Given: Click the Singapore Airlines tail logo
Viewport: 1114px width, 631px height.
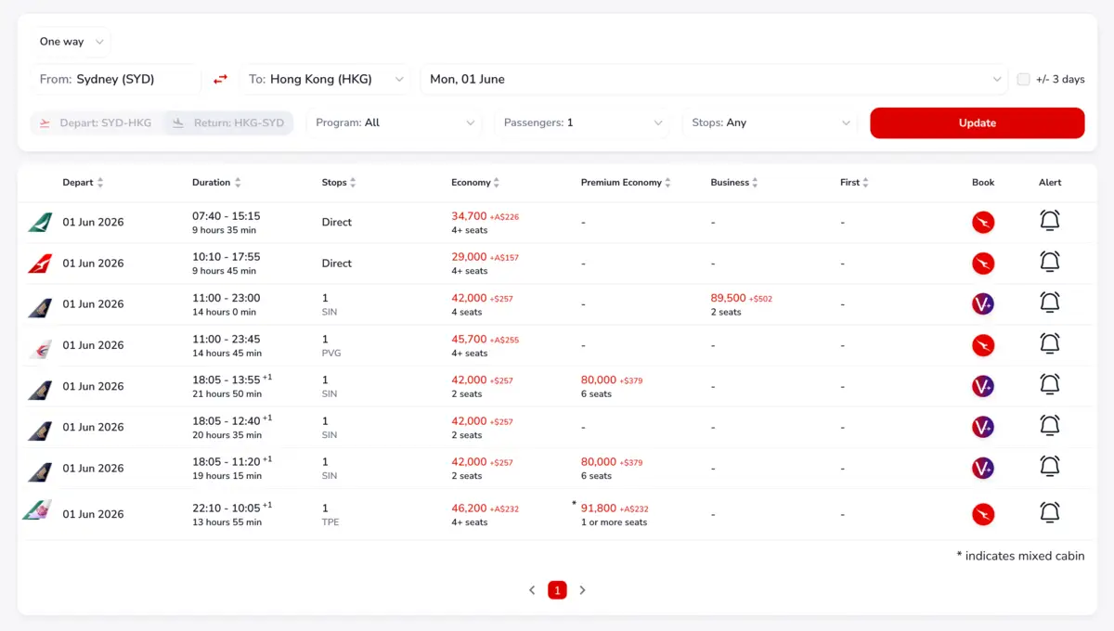Looking at the screenshot, I should tap(37, 303).
